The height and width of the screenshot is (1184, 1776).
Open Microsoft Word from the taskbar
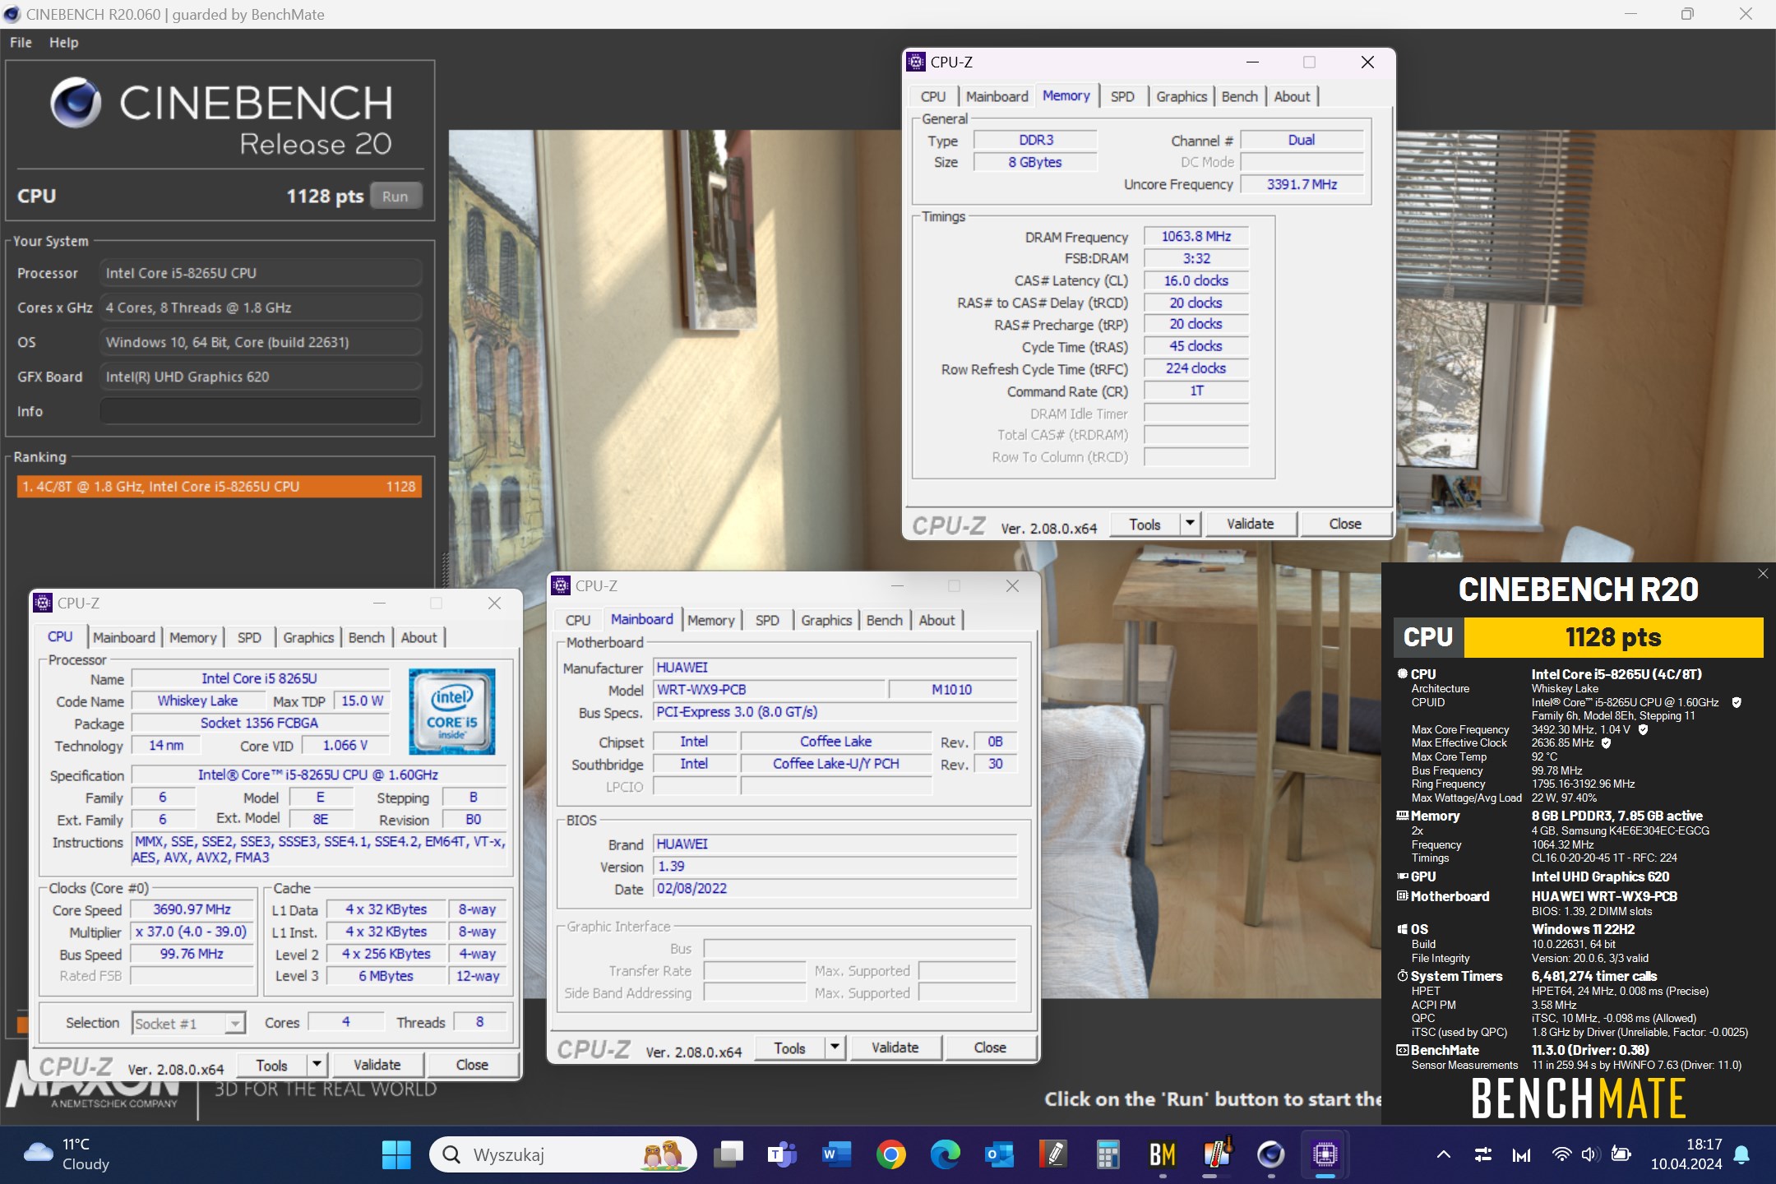point(836,1154)
